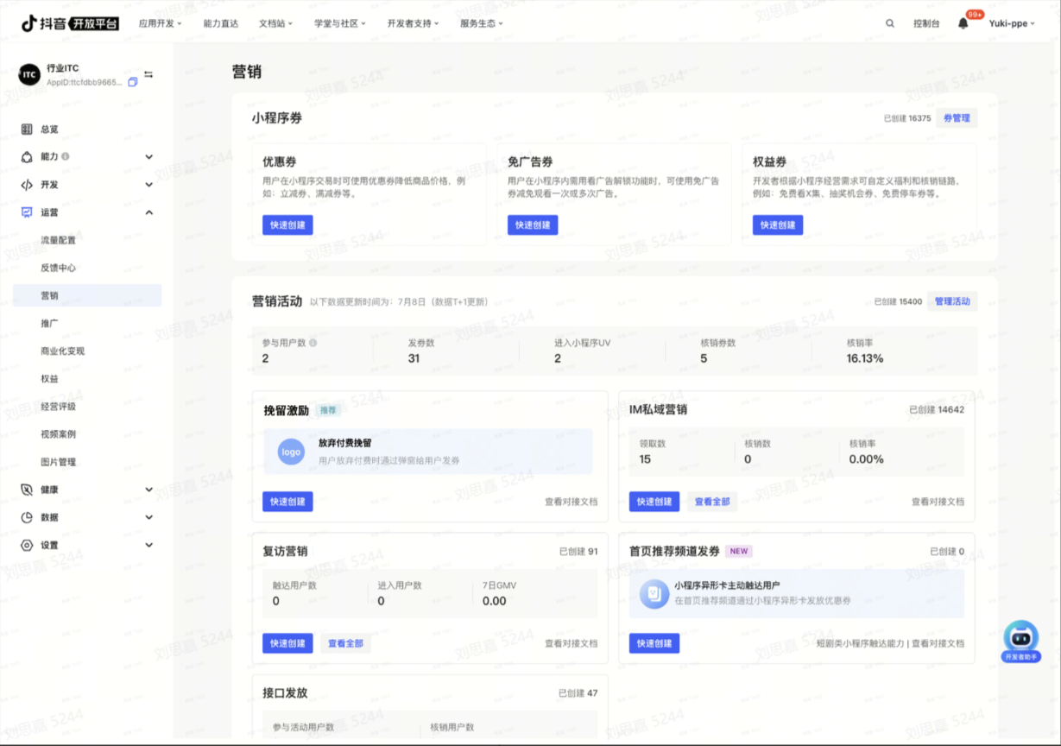The width and height of the screenshot is (1061, 746).
Task: Click the Douyin open platform logo
Action: click(x=70, y=23)
